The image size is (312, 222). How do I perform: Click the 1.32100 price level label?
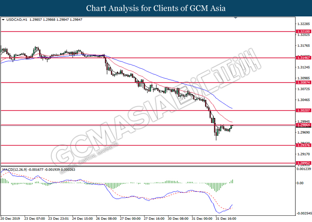click(304, 32)
